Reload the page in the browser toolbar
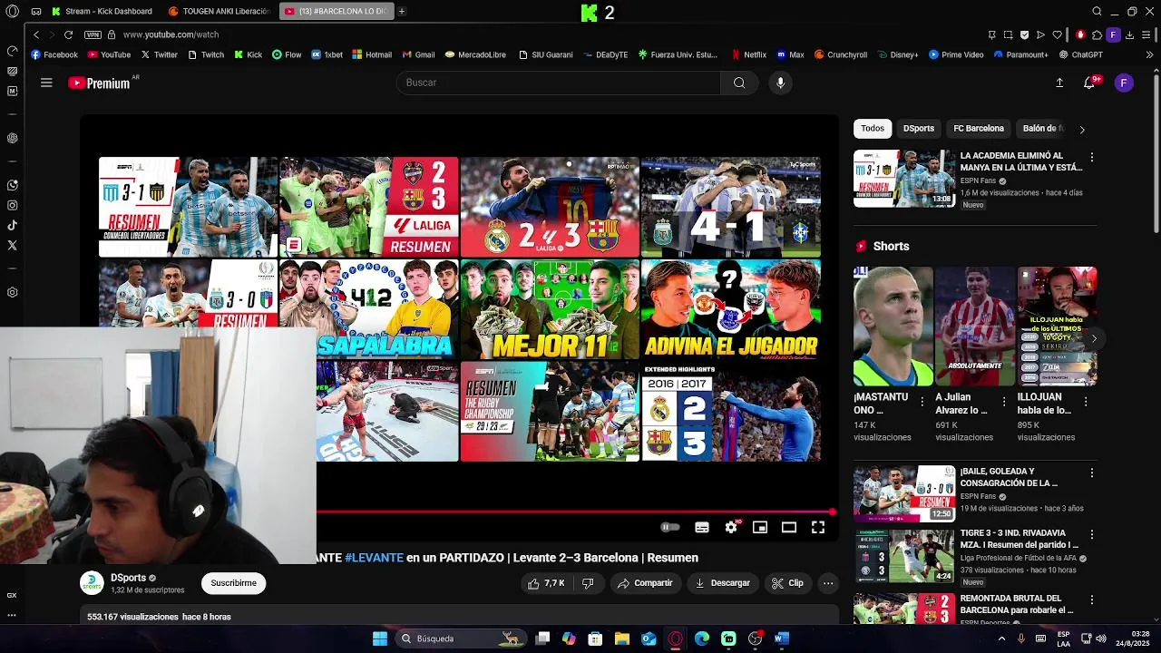Image resolution: width=1161 pixels, height=653 pixels. [68, 34]
